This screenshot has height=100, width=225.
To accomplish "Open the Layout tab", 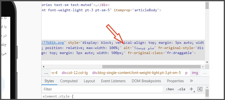I will [89, 81].
